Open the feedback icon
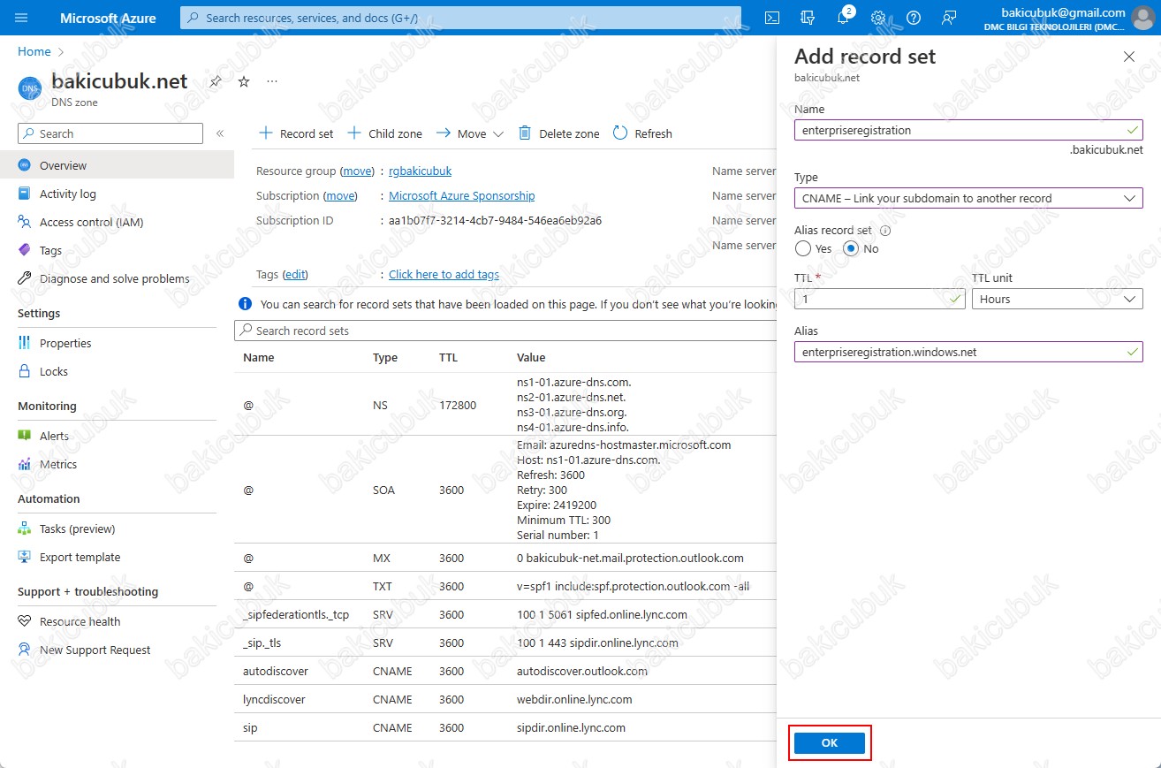The width and height of the screenshot is (1161, 768). (x=949, y=18)
